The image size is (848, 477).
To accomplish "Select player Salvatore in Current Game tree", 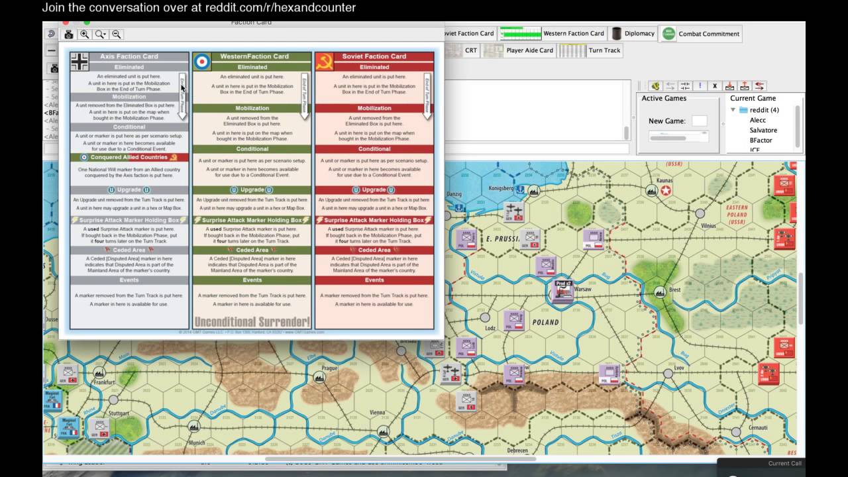I will click(x=763, y=130).
